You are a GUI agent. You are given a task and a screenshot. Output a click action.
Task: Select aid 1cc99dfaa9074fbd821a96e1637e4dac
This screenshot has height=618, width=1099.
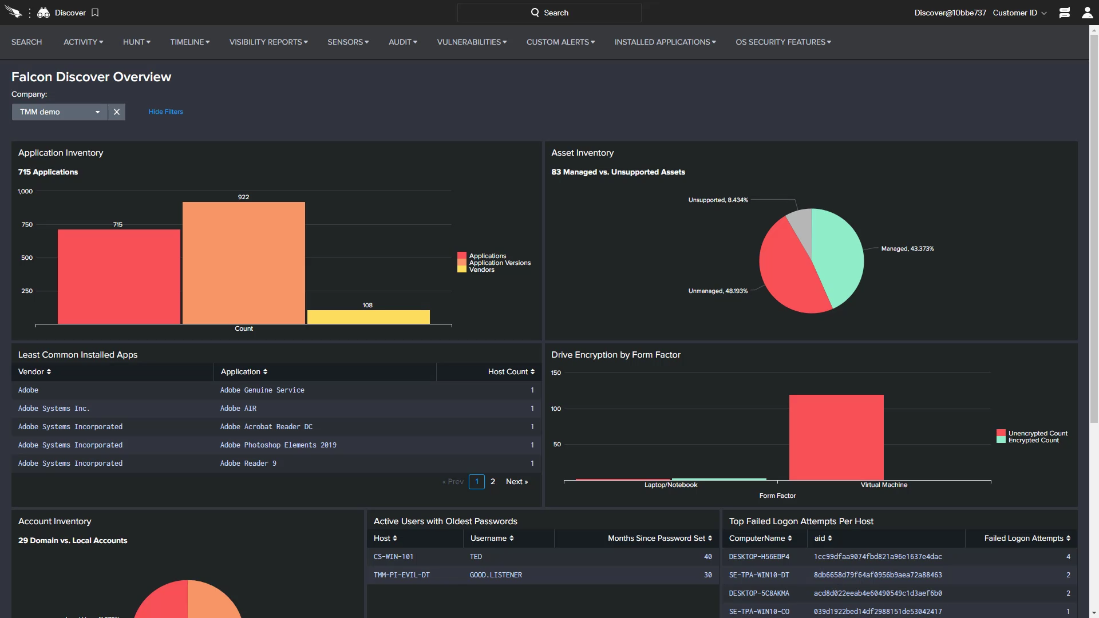877,557
